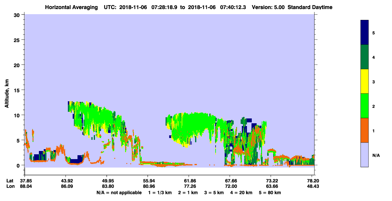Click the color bar label '2'

[x=374, y=106]
